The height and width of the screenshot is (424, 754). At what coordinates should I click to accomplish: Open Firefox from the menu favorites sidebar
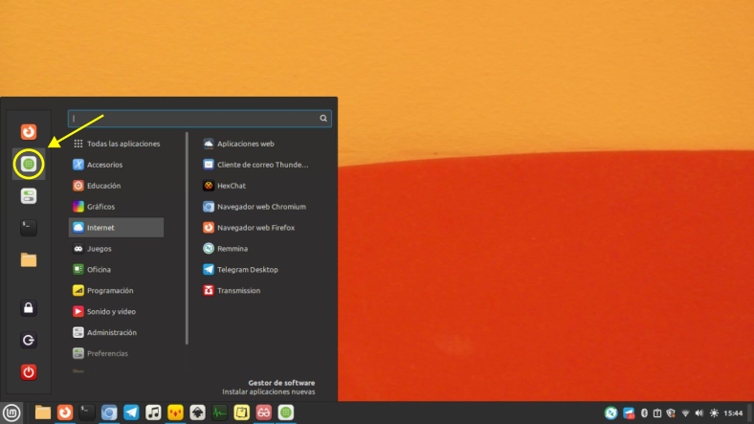[x=29, y=132]
